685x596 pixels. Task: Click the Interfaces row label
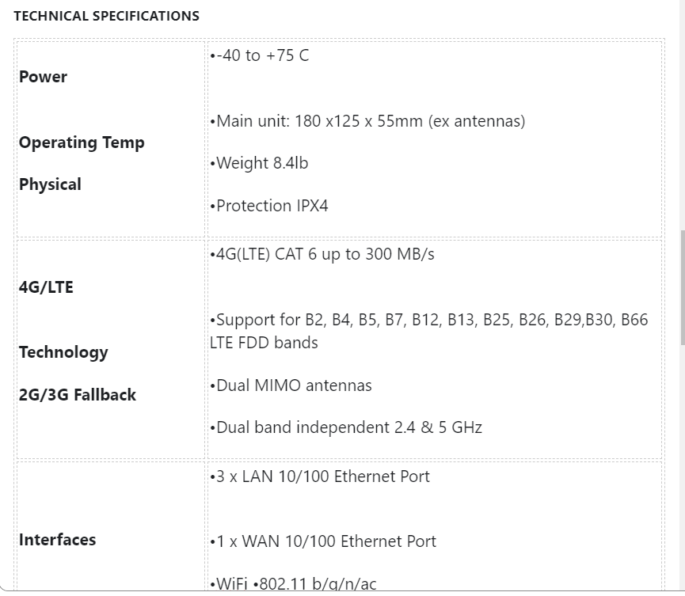(57, 540)
